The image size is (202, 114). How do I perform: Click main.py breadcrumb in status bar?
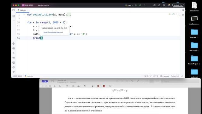pos(29,76)
